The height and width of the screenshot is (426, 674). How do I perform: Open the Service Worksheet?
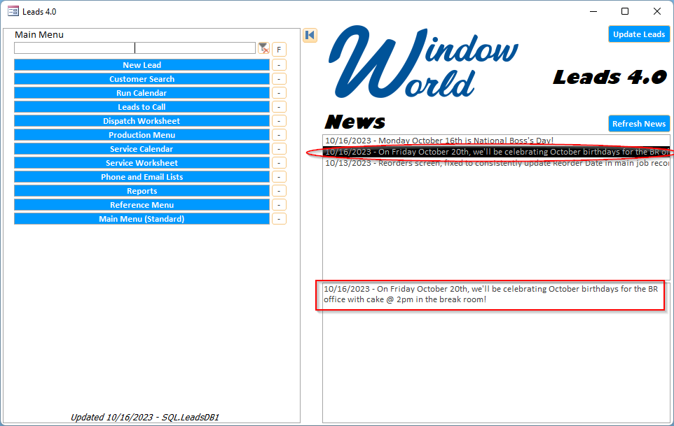point(142,163)
